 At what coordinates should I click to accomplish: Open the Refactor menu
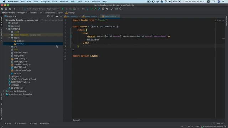64,2
